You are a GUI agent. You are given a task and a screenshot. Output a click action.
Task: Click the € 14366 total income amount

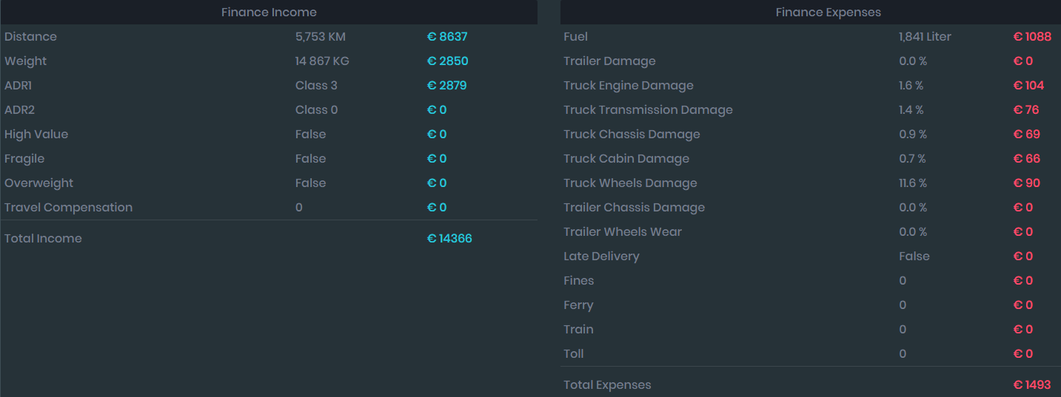(449, 239)
